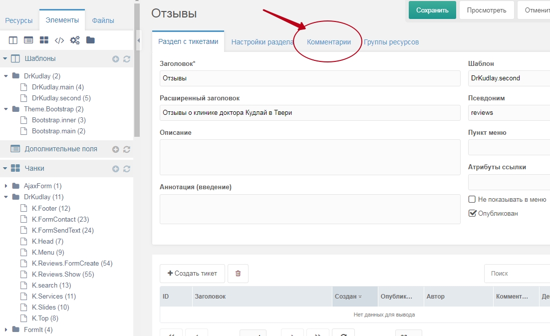Click the plus icon next to Шаблоны

point(116,59)
